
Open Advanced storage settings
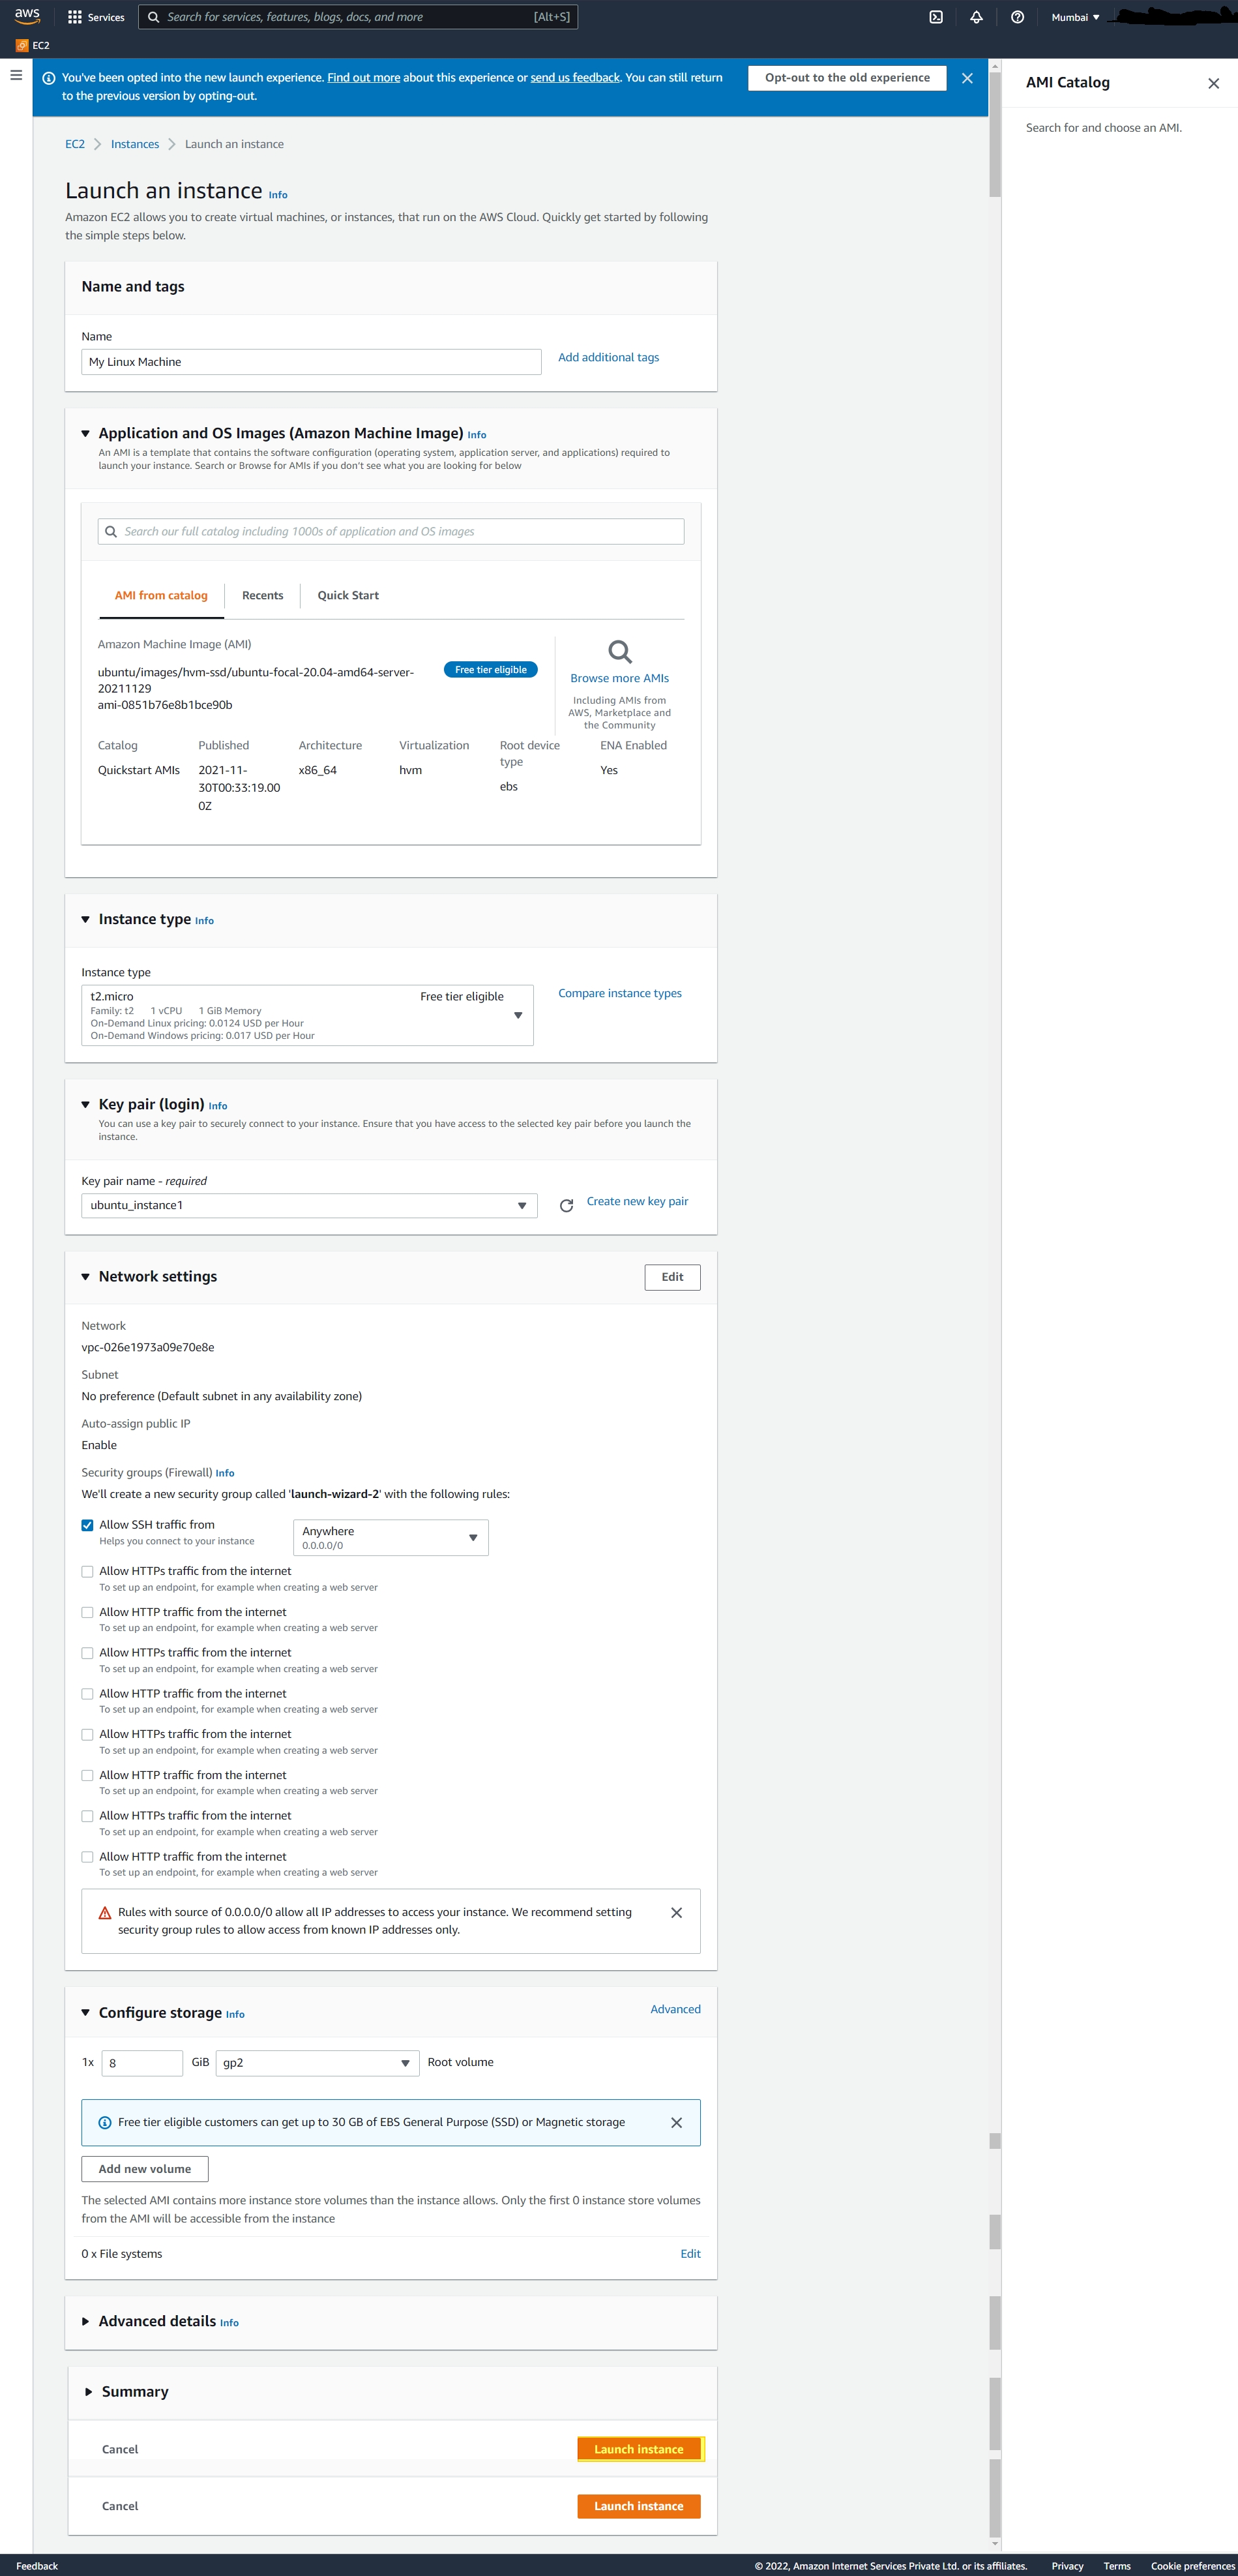pyautogui.click(x=675, y=2010)
